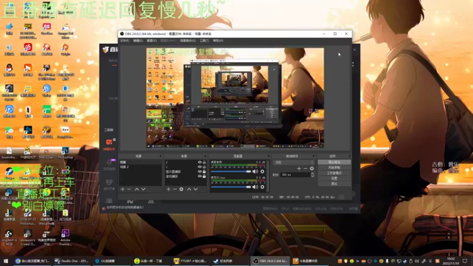Click the mixer dock vertical scrollbar
473x266 pixels.
(268, 176)
